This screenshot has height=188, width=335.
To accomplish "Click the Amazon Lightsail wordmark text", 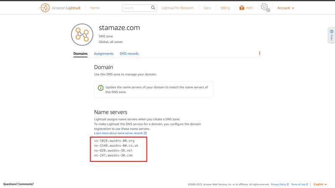I will [x=66, y=8].
